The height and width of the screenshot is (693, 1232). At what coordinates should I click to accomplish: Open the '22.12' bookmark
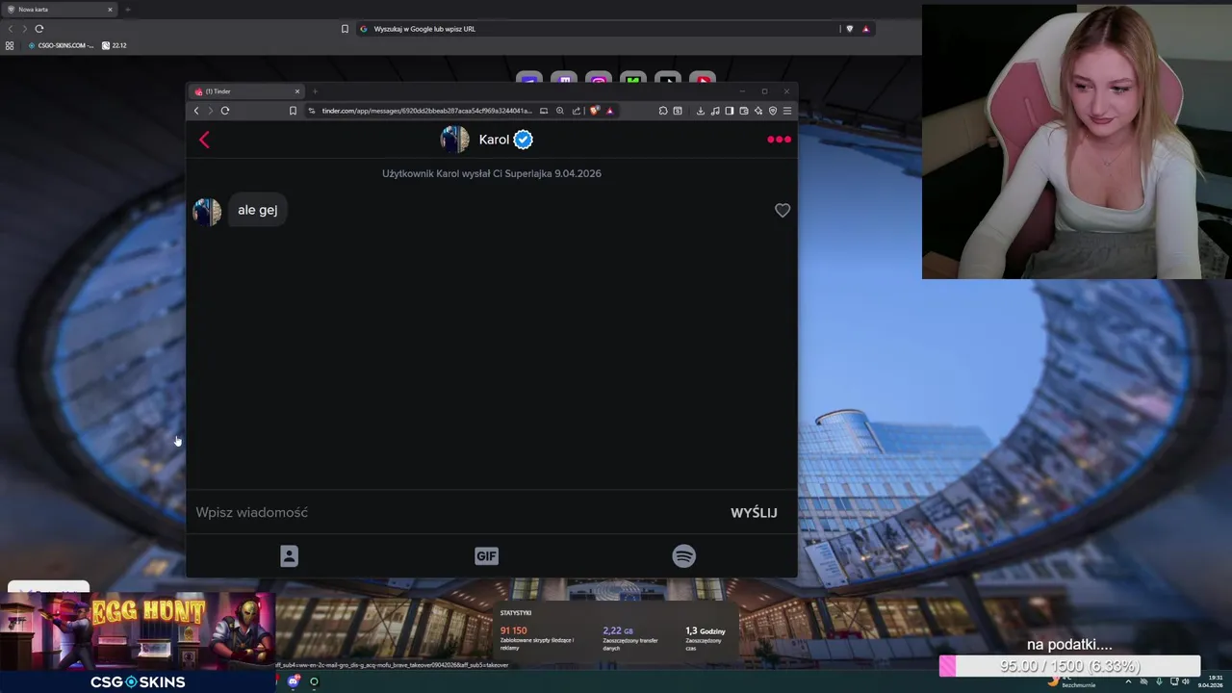(115, 45)
